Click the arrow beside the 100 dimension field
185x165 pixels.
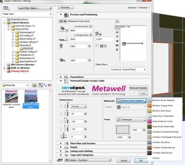point(85,121)
